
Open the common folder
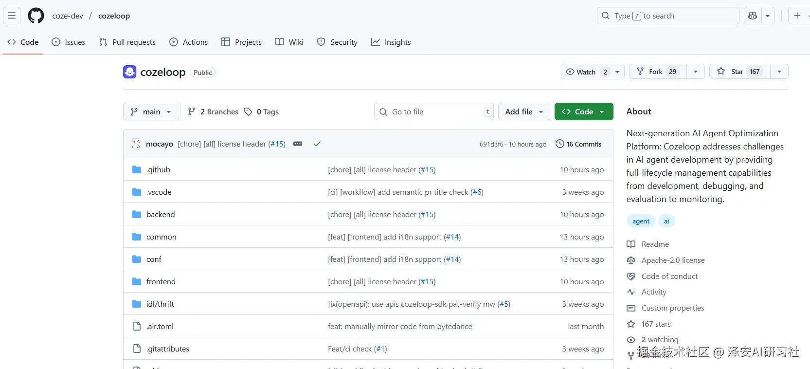point(161,237)
